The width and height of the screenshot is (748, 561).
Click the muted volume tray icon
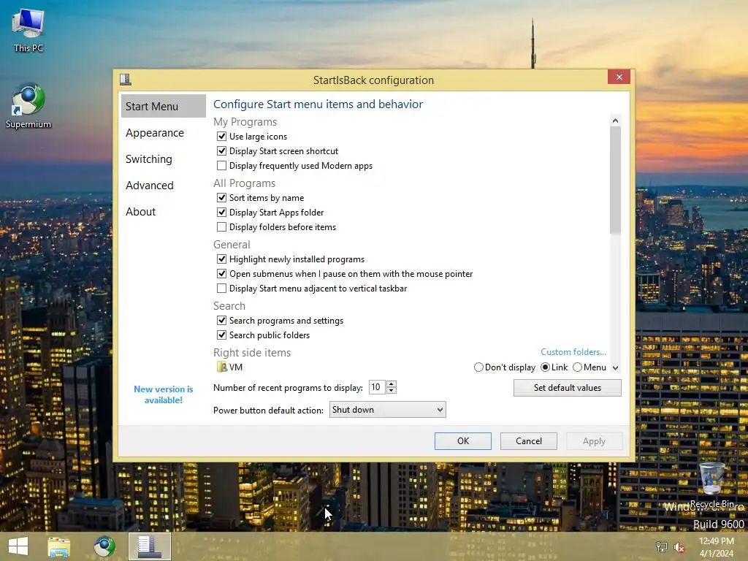[x=679, y=546]
